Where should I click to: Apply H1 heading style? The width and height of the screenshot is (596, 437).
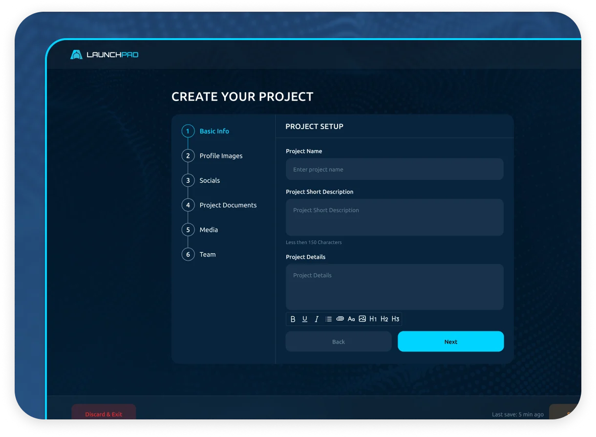pyautogui.click(x=373, y=319)
